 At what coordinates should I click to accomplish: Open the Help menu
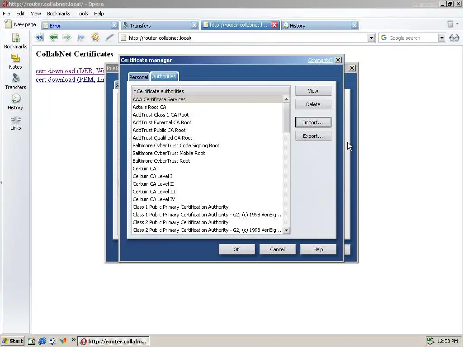coord(99,14)
